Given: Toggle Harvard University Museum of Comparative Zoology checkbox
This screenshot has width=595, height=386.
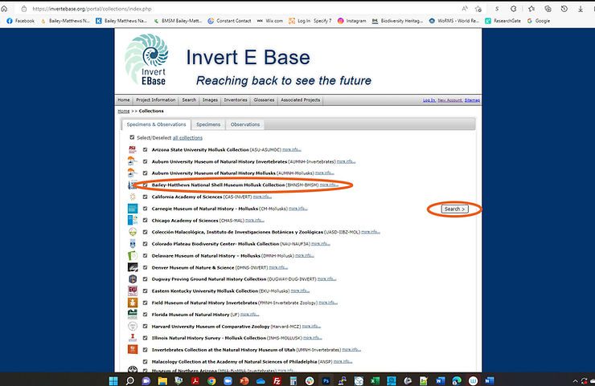Looking at the screenshot, I should (x=145, y=326).
